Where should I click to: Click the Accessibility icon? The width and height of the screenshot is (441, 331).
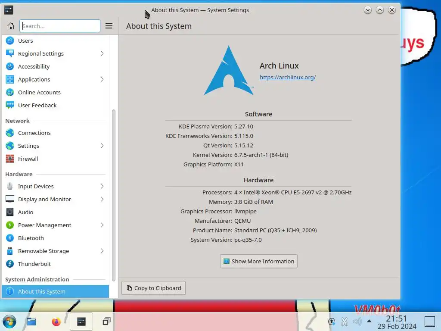[10, 66]
